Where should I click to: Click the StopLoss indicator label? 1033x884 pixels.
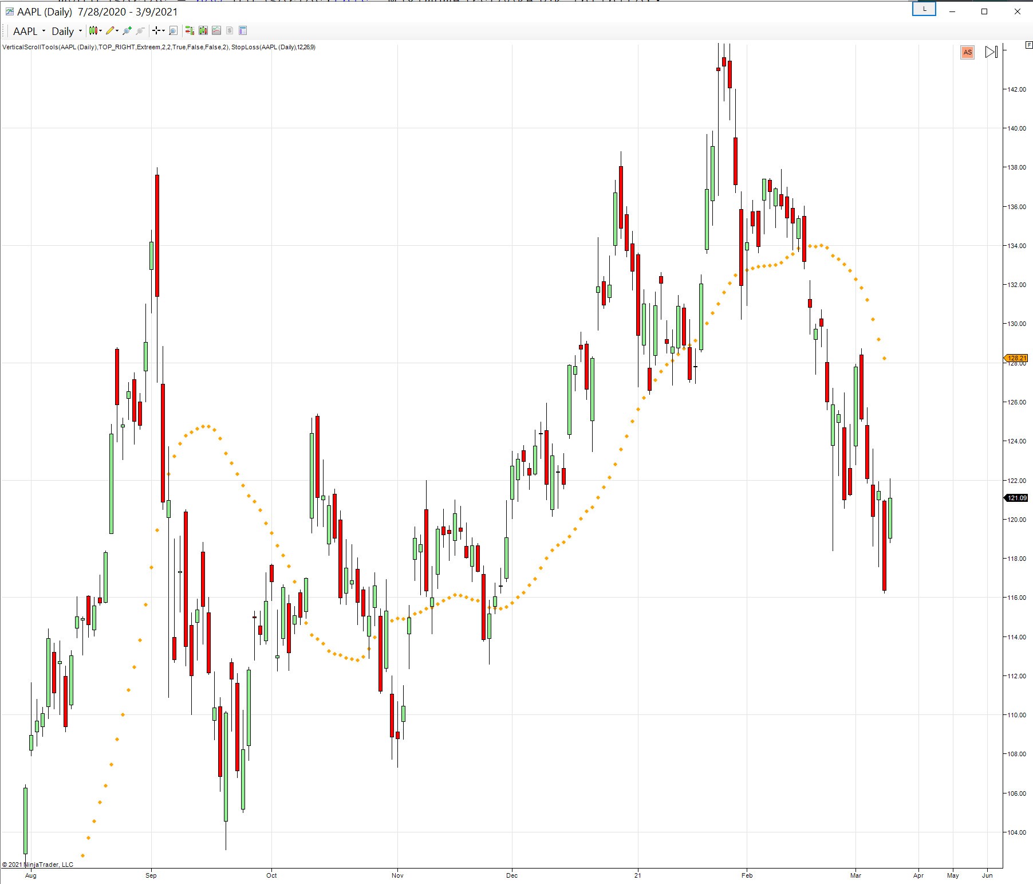(x=274, y=47)
